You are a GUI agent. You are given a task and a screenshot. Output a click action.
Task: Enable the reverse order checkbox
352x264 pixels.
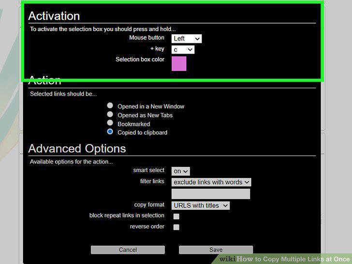coord(176,227)
